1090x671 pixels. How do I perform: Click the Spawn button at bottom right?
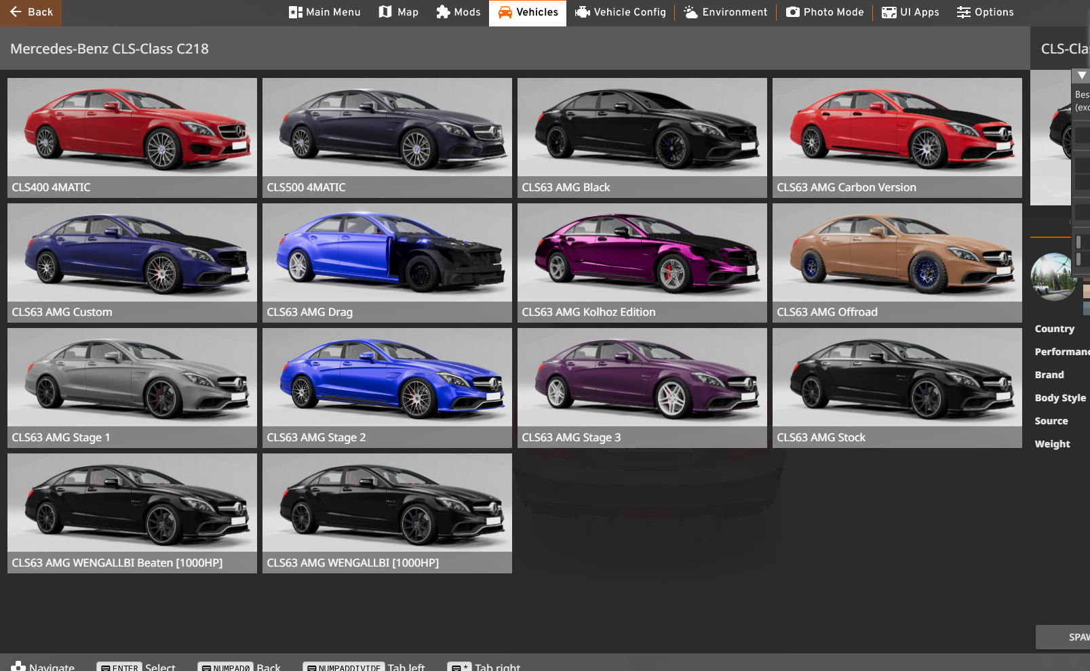1064,637
